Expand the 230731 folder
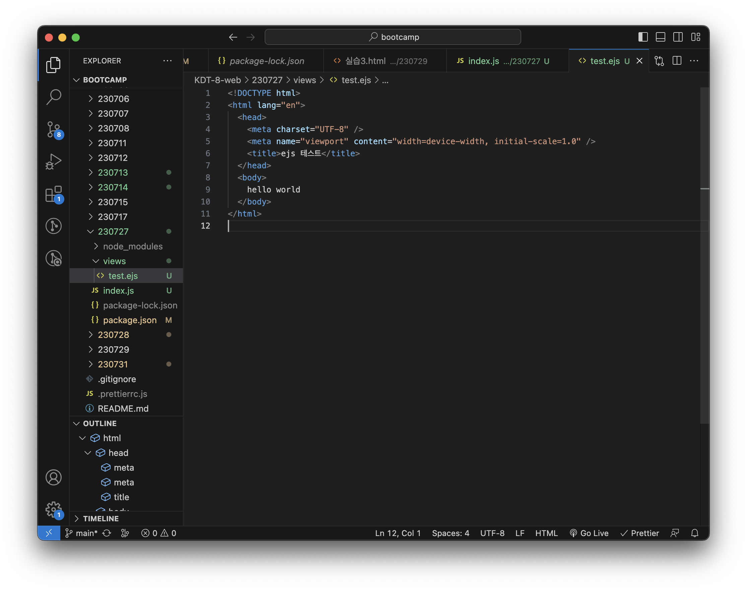The image size is (747, 590). [x=126, y=364]
